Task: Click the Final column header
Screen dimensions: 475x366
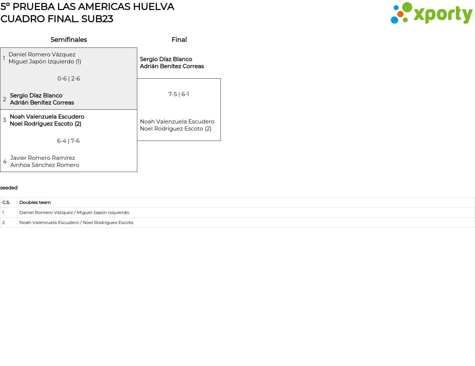Action: pyautogui.click(x=179, y=40)
